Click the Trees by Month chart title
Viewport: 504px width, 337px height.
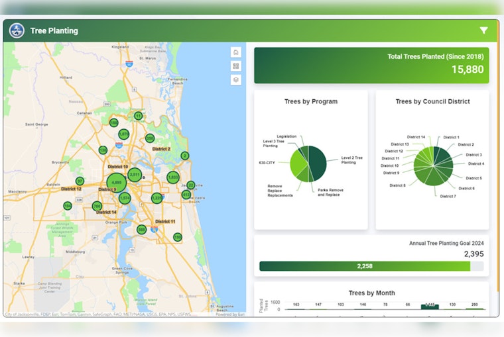pos(371,293)
